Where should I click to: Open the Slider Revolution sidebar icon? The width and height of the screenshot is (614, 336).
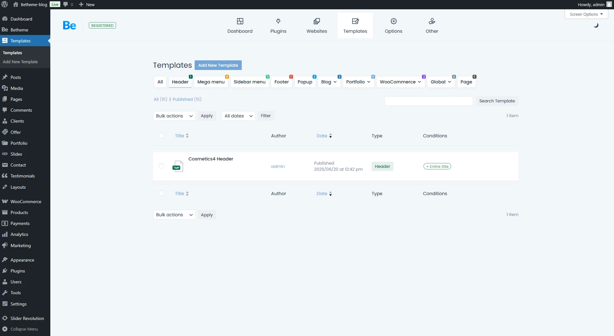click(5, 318)
